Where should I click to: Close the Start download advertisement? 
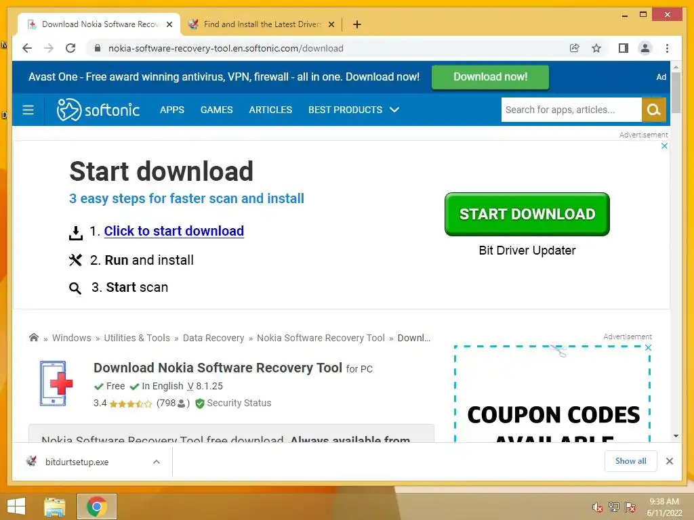(664, 146)
